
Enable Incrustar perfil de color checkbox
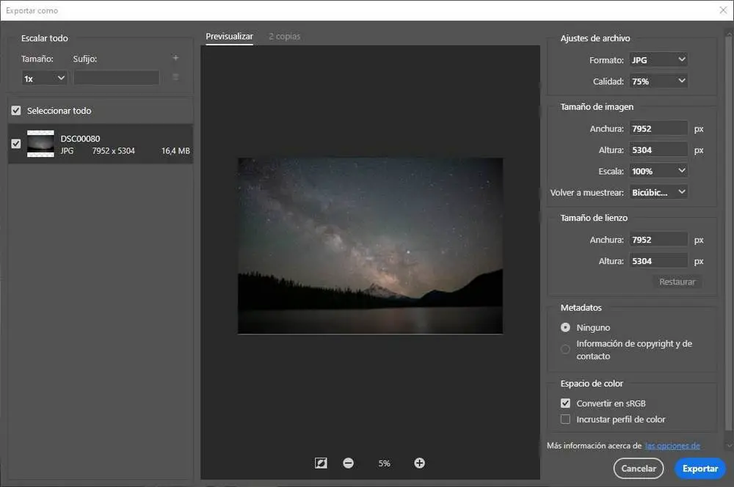pyautogui.click(x=565, y=420)
